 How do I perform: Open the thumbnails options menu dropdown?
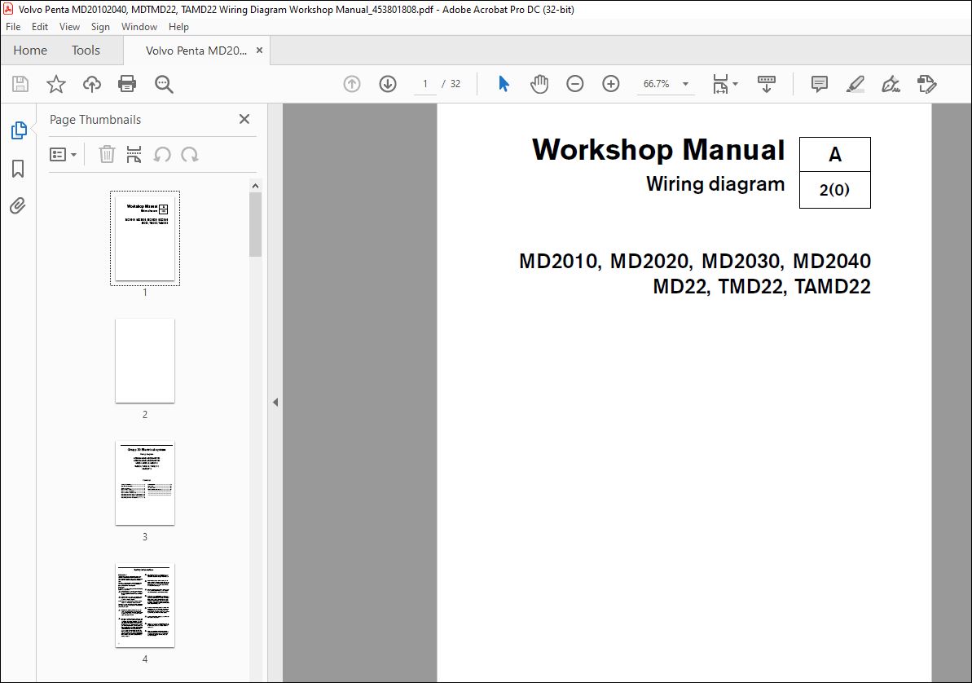click(x=63, y=155)
